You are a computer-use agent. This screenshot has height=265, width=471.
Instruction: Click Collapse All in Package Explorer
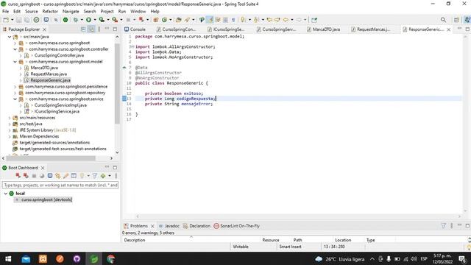tap(83, 29)
